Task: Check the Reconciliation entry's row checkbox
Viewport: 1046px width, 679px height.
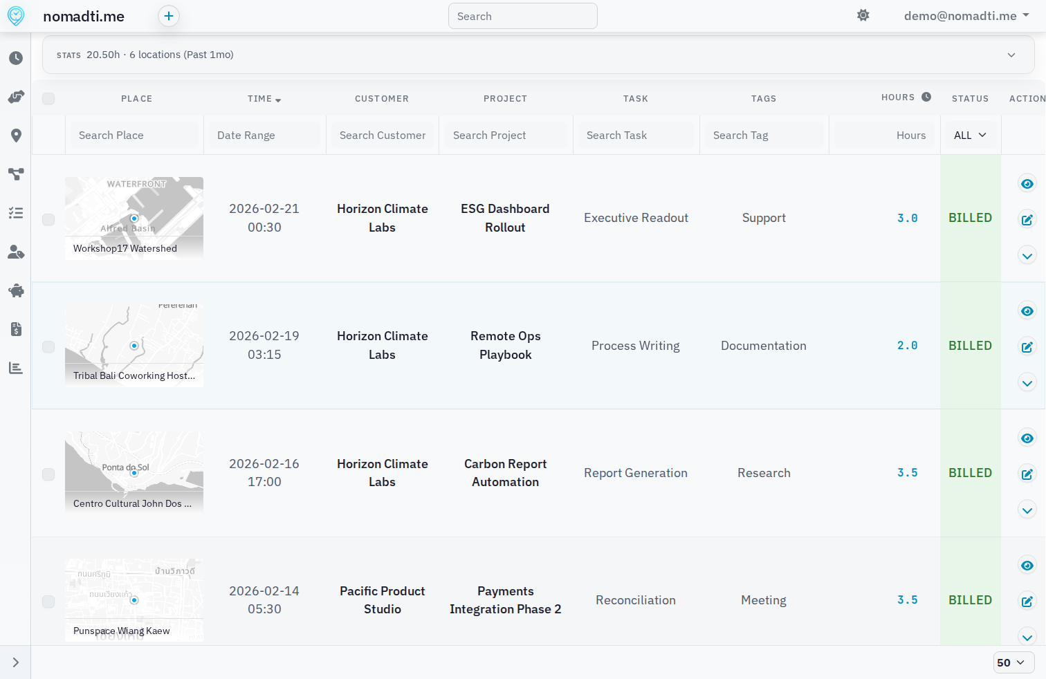Action: [48, 601]
